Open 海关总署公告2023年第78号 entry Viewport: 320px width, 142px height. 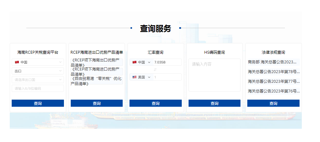[x=274, y=71]
